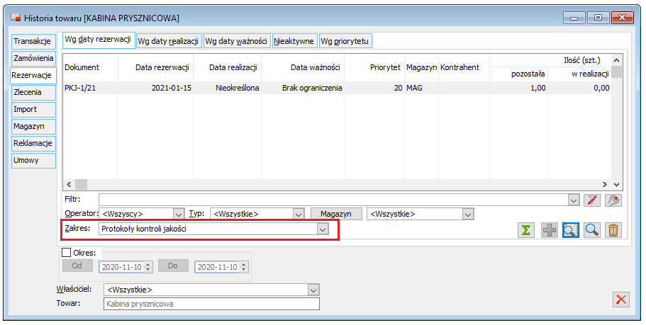Click the clear filter icon

click(592, 200)
